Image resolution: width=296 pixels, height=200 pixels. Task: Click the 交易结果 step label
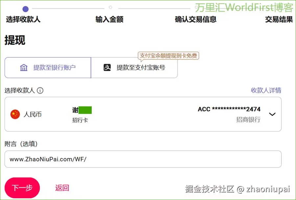pyautogui.click(x=279, y=19)
